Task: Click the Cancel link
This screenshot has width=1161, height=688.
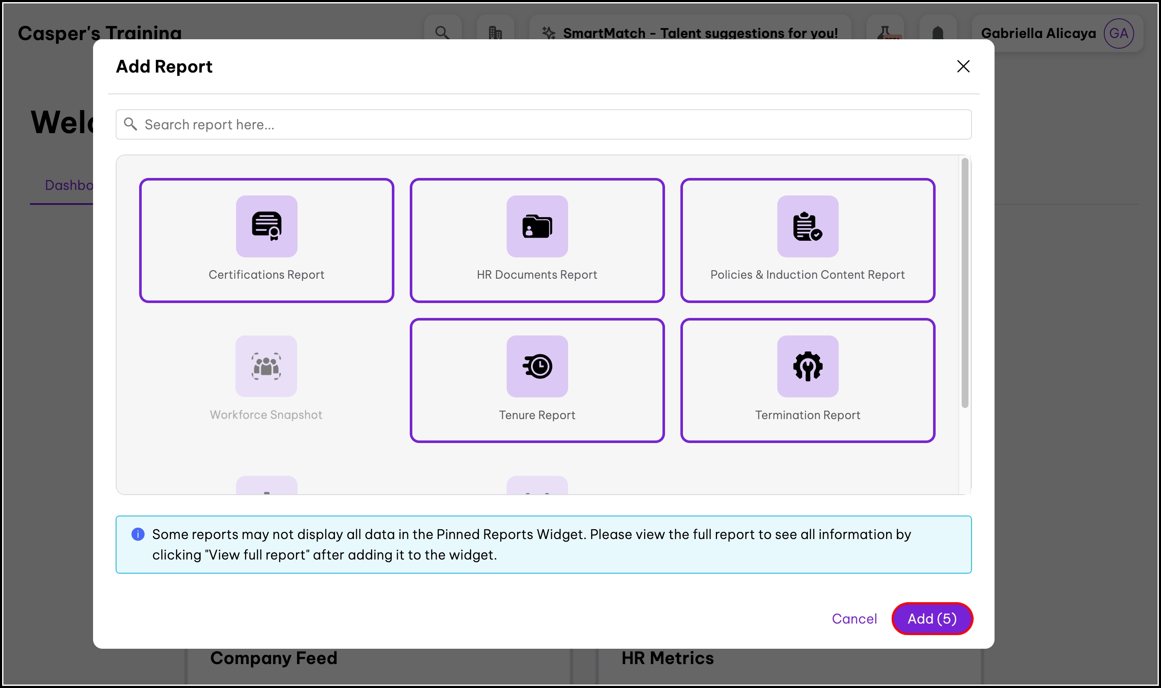Action: (854, 618)
